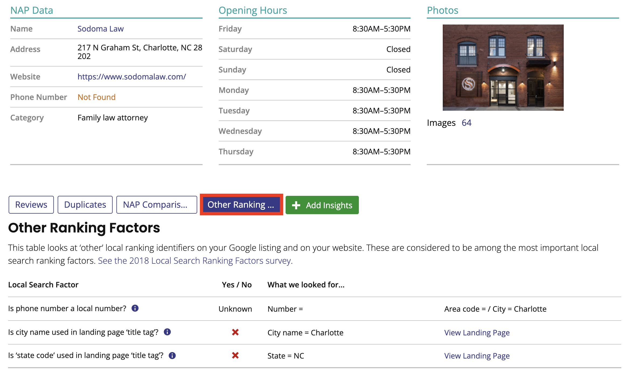The width and height of the screenshot is (628, 386).
Task: Click red X in the state code row
Action: 235,356
